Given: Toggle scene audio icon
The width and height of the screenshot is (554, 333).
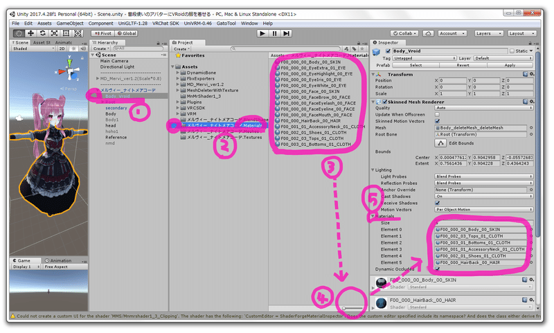Looking at the screenshot, I should (83, 48).
